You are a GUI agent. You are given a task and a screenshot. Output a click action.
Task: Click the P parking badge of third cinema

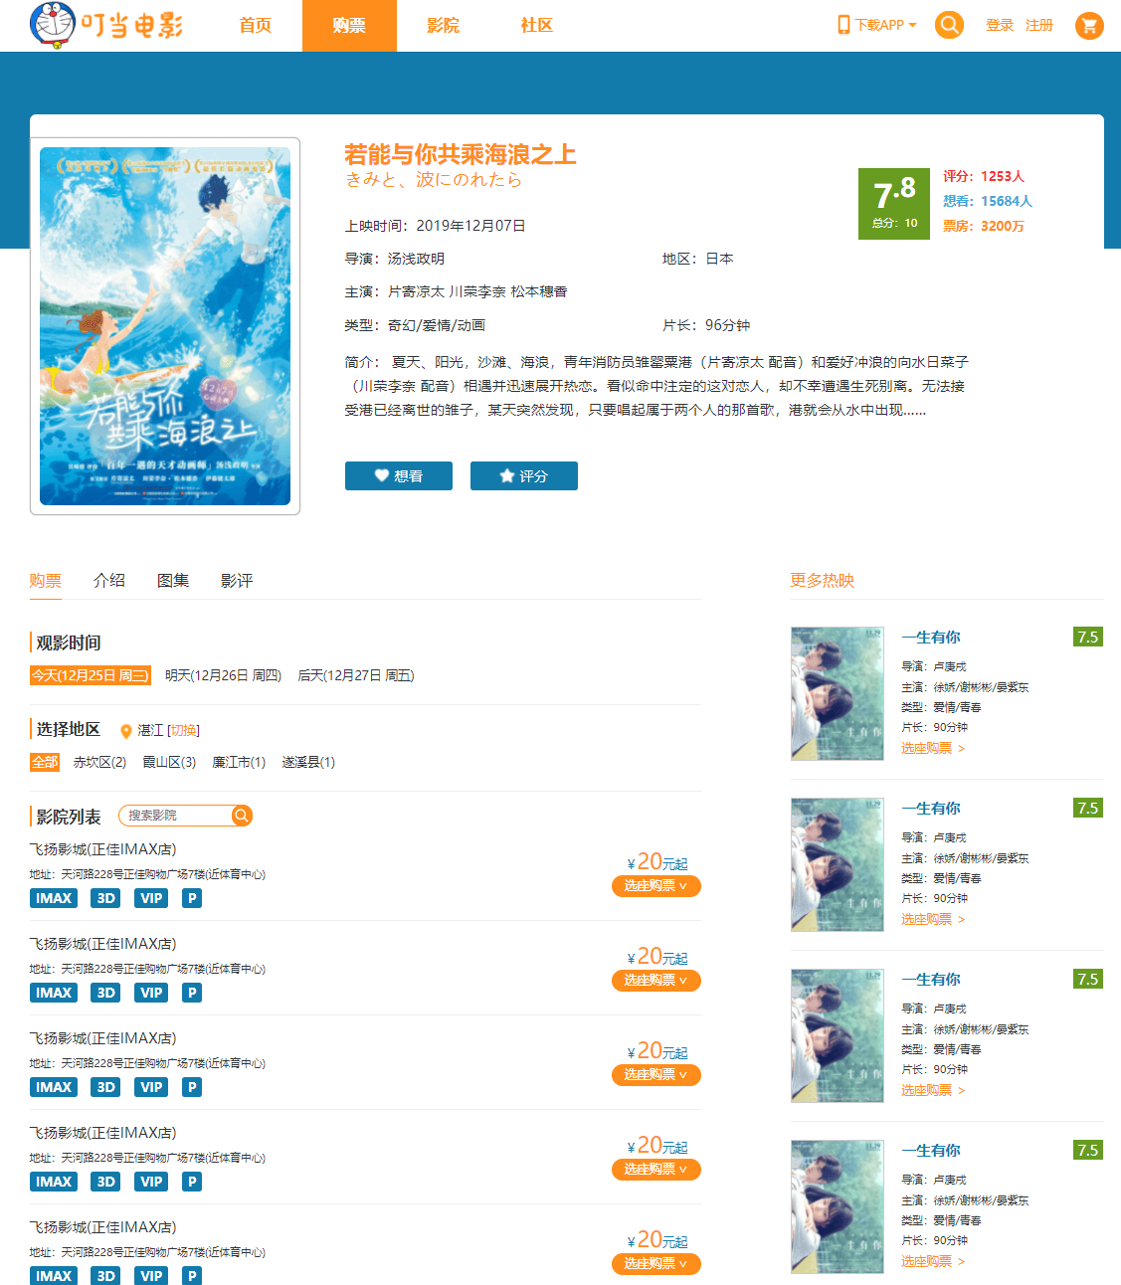(192, 1087)
